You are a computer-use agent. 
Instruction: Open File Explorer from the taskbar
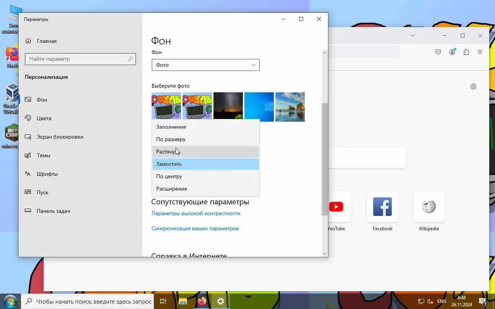pyautogui.click(x=183, y=301)
